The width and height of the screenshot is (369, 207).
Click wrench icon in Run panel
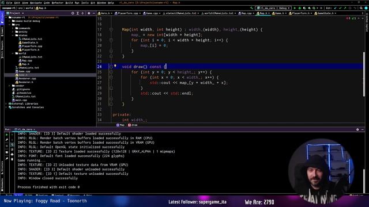click(x=7, y=140)
